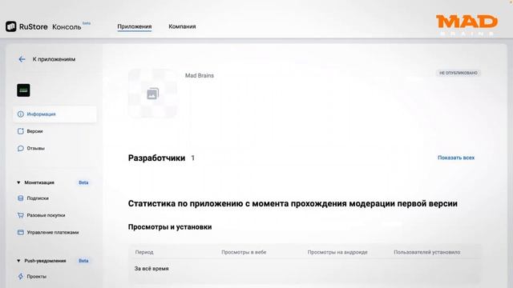Viewport: 513px width, 288px height.
Task: Click the developers count 1
Action: click(193, 158)
